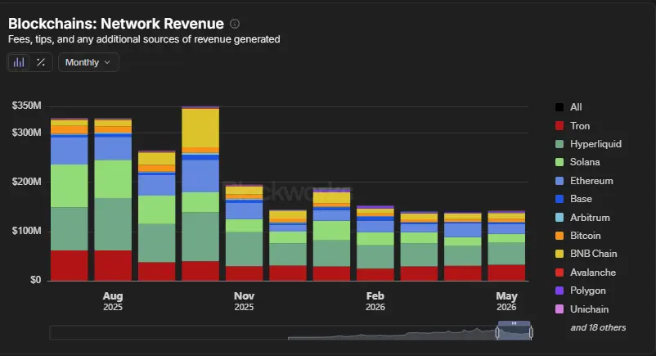Click the range navigator window grip
The image size is (656, 356).
point(514,323)
